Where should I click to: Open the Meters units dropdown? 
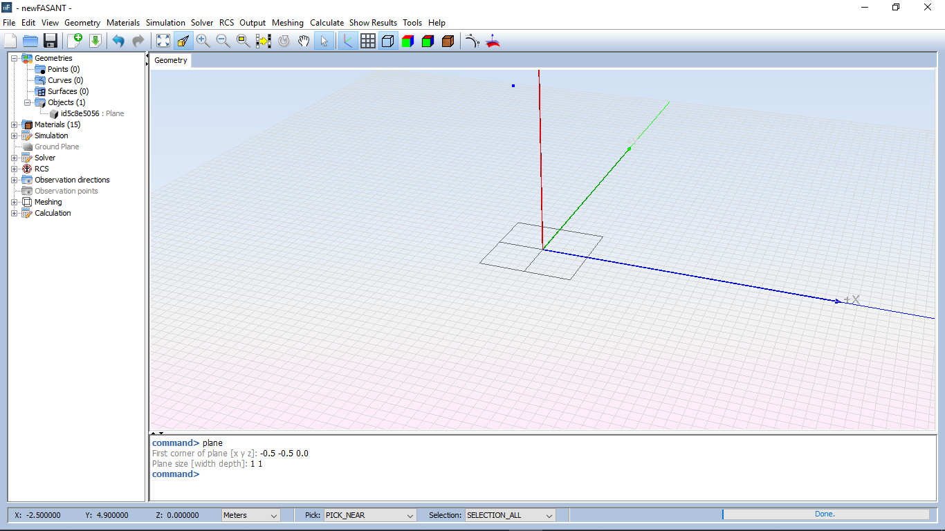click(250, 515)
